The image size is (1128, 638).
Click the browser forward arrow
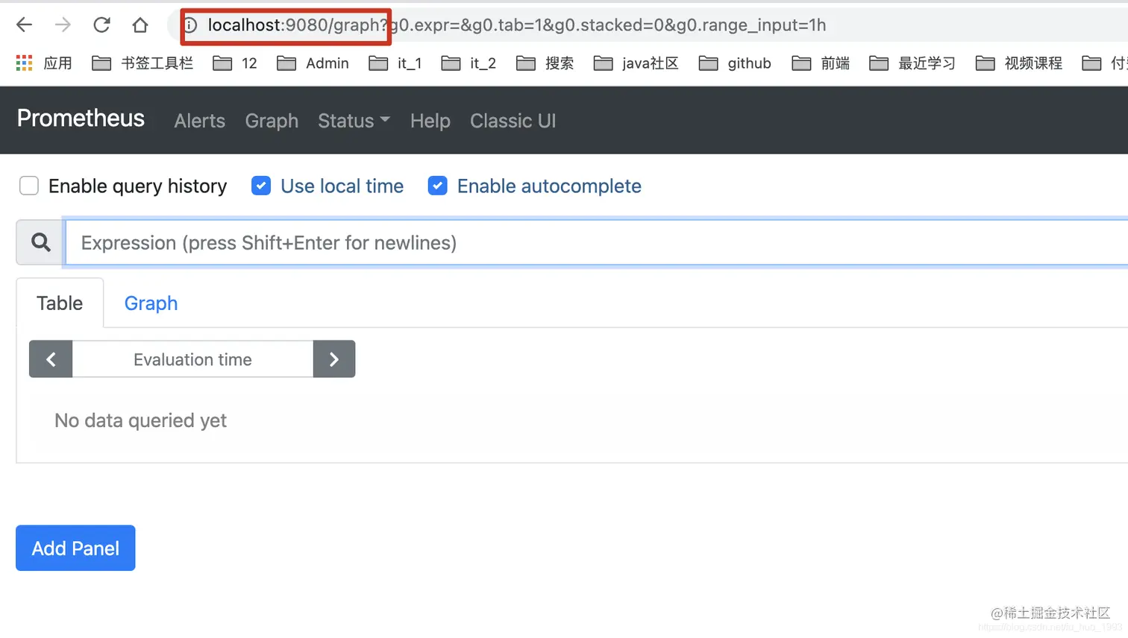click(63, 25)
